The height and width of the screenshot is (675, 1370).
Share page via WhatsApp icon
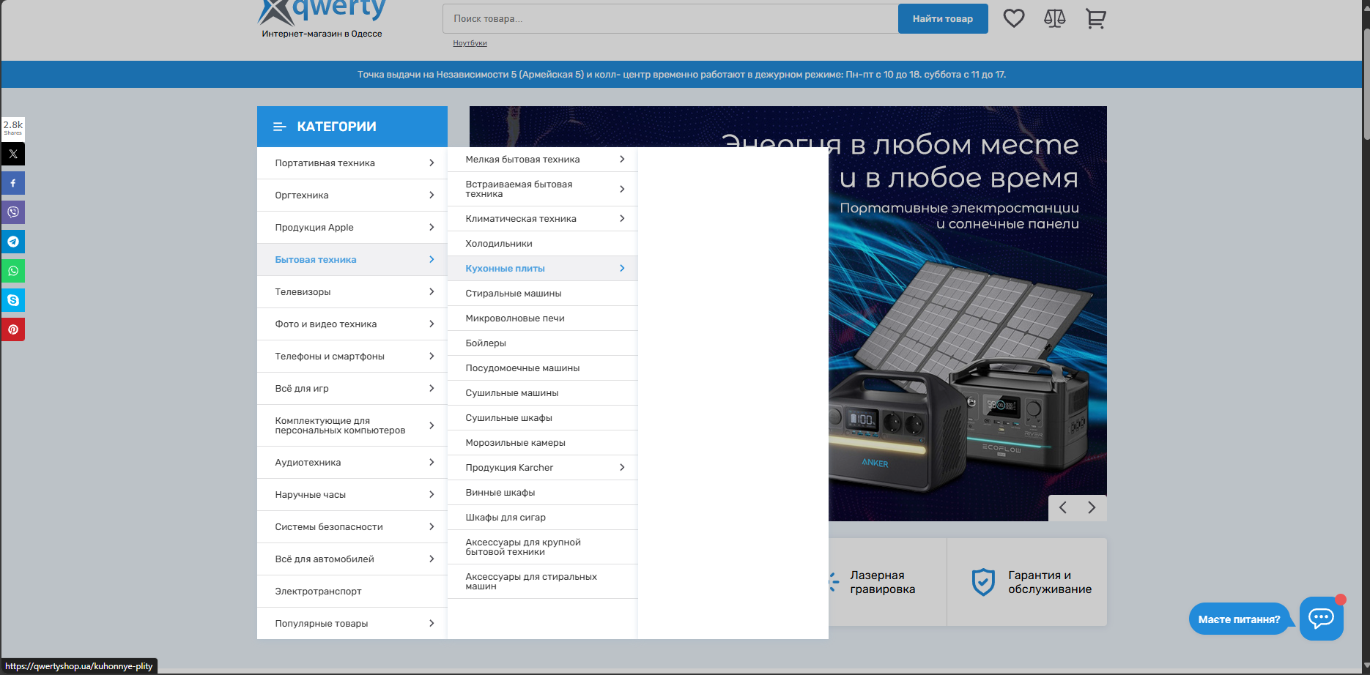coord(13,271)
